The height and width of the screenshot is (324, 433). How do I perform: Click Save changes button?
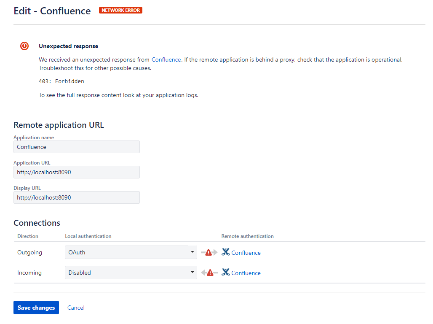pyautogui.click(x=36, y=308)
